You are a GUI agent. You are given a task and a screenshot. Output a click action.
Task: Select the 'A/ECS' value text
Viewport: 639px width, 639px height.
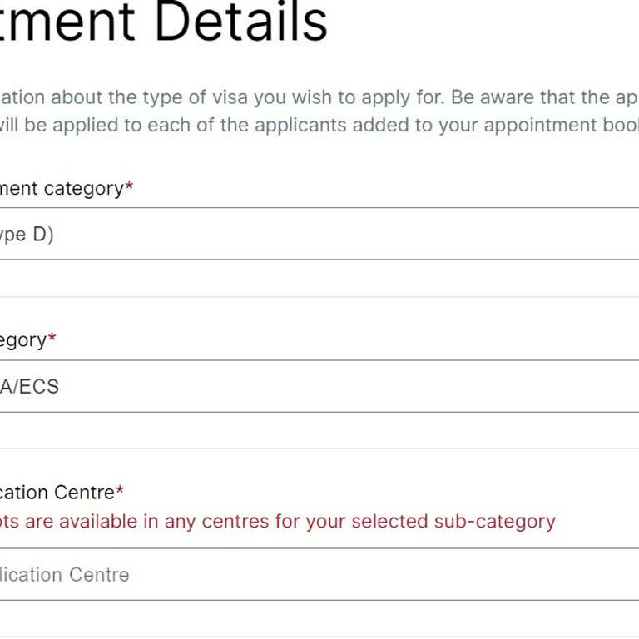[x=30, y=387]
